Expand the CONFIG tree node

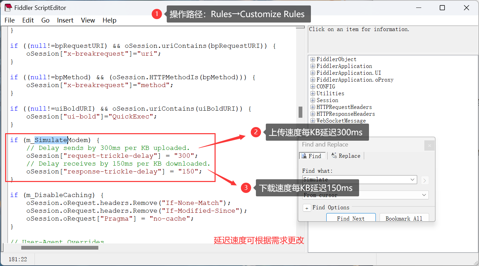pyautogui.click(x=313, y=87)
